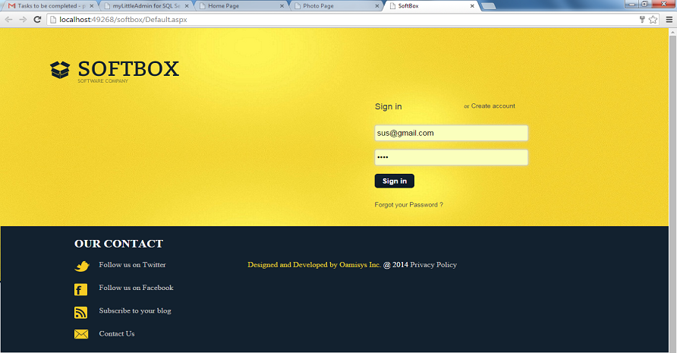Open a new browser tab
The height and width of the screenshot is (353, 677).
(488, 6)
